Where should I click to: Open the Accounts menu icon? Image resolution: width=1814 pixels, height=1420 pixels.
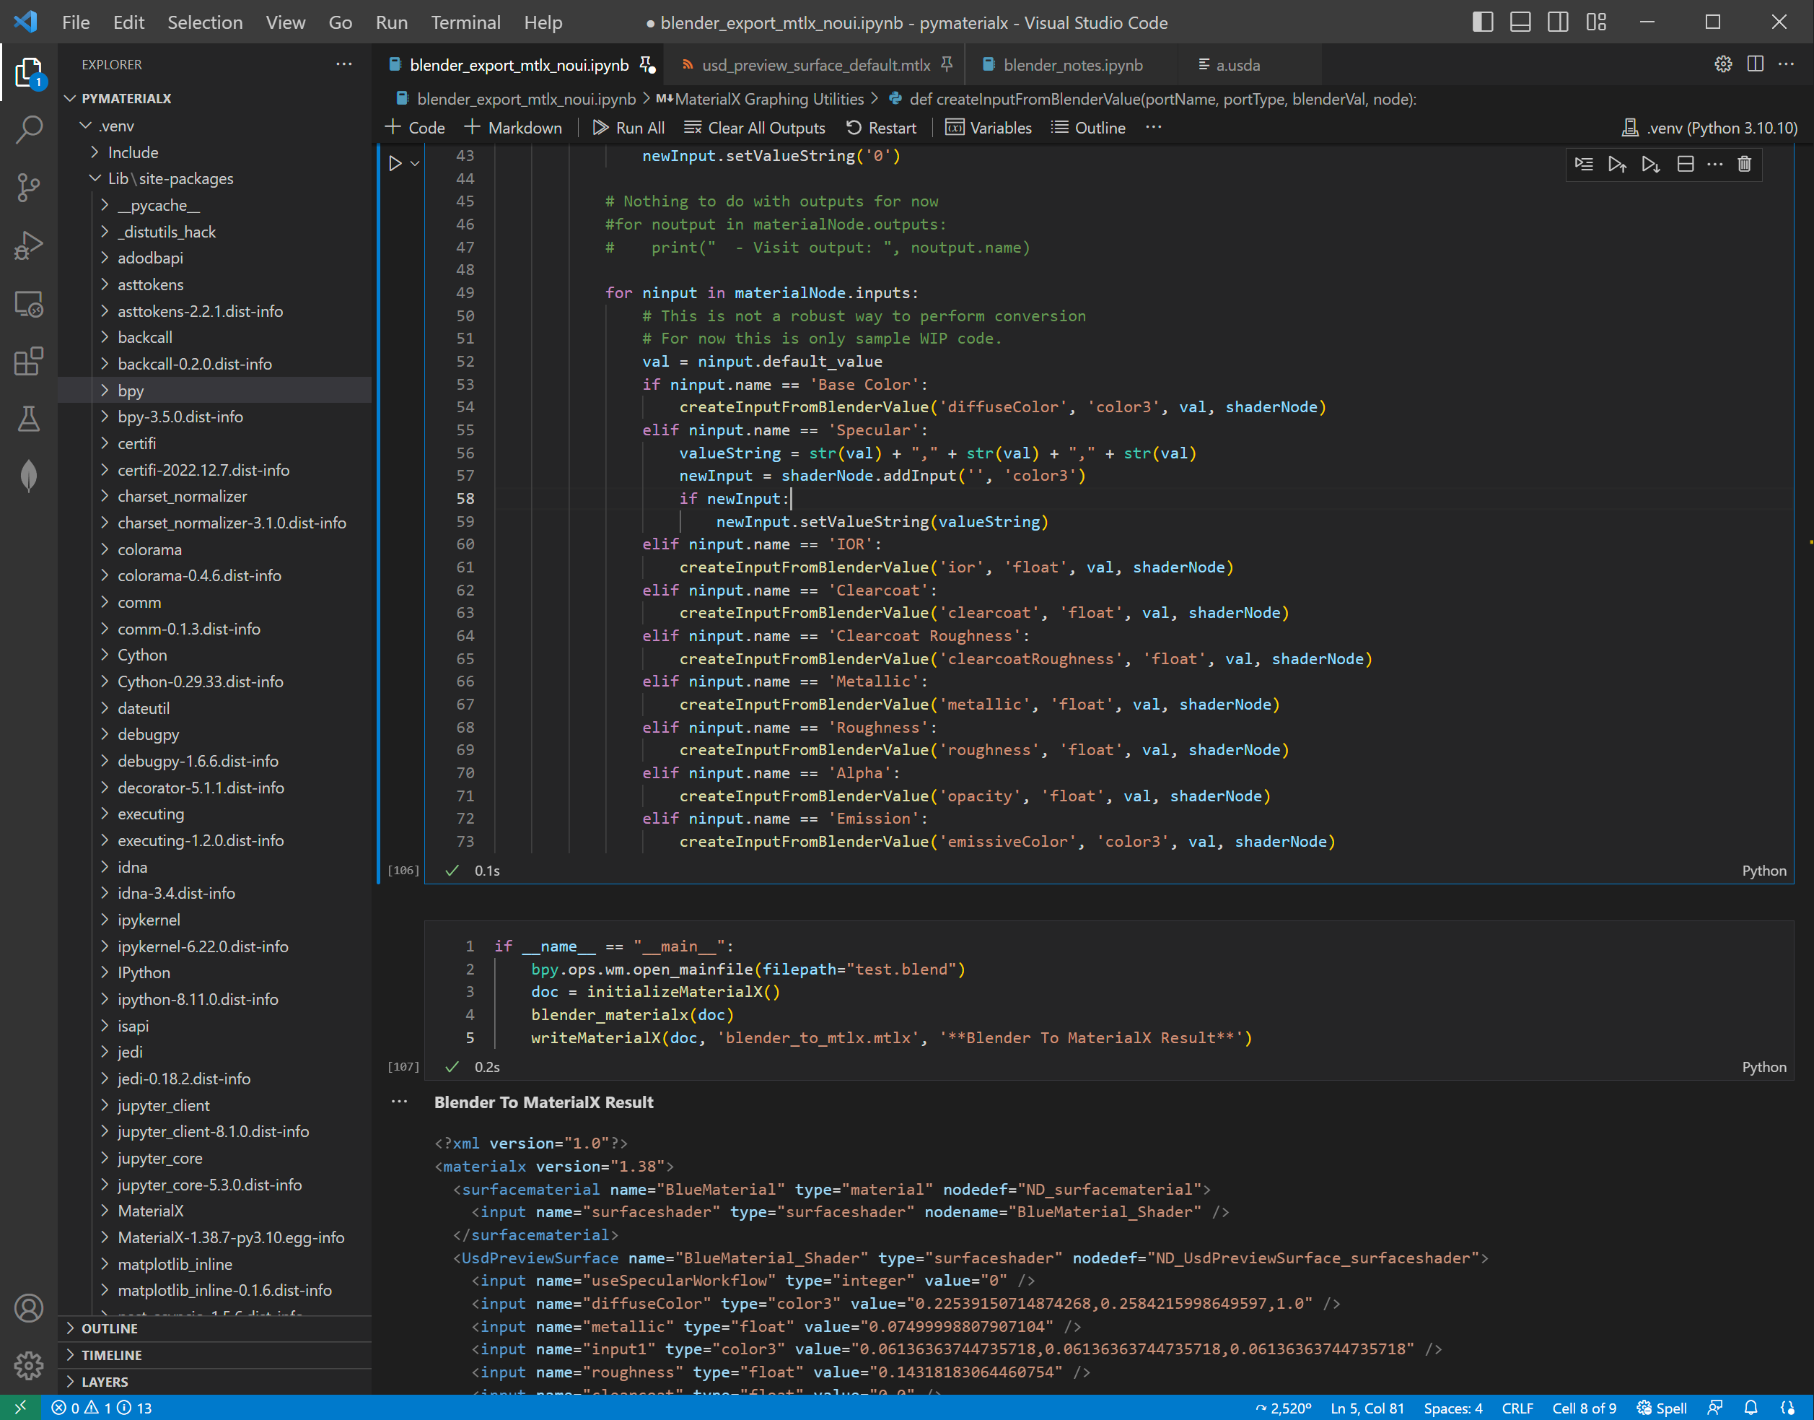coord(29,1309)
